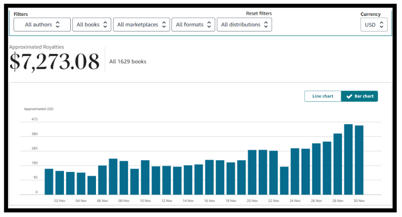Click the 02 Nov royalties bar

(60, 183)
